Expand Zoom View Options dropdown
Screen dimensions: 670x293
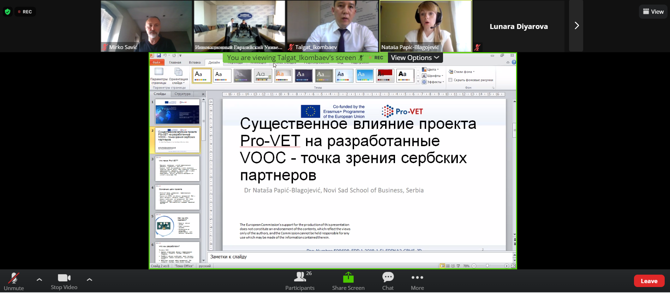pos(415,58)
